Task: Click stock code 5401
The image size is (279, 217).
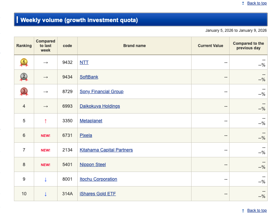Action: (67, 164)
